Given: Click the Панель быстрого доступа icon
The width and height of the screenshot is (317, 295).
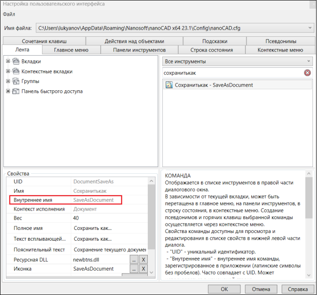Looking at the screenshot, I should (16, 91).
